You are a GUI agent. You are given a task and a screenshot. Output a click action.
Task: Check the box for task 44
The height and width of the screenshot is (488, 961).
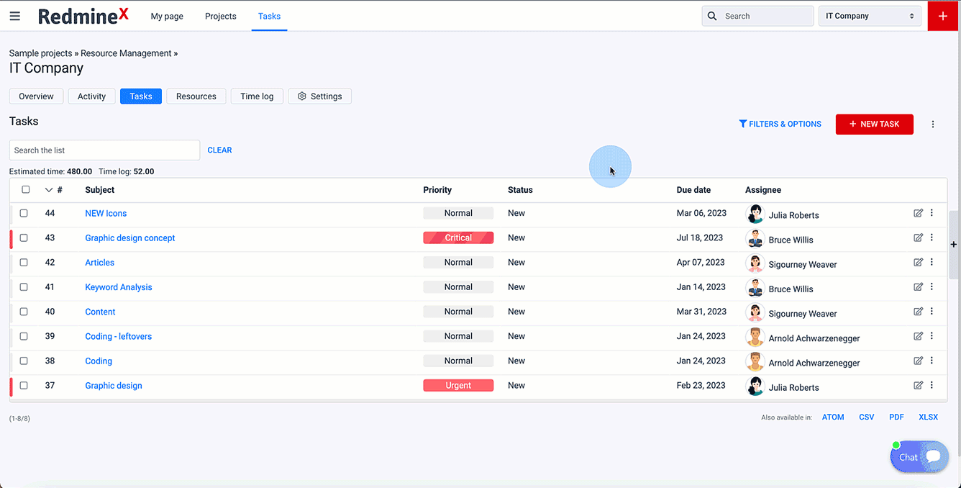[24, 213]
